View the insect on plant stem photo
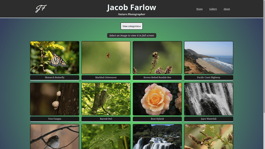 coord(209,137)
